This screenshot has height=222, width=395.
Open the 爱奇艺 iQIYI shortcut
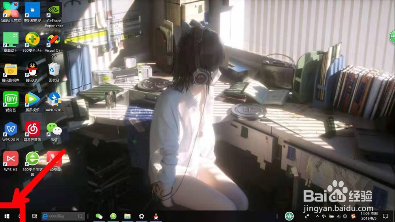tap(11, 102)
